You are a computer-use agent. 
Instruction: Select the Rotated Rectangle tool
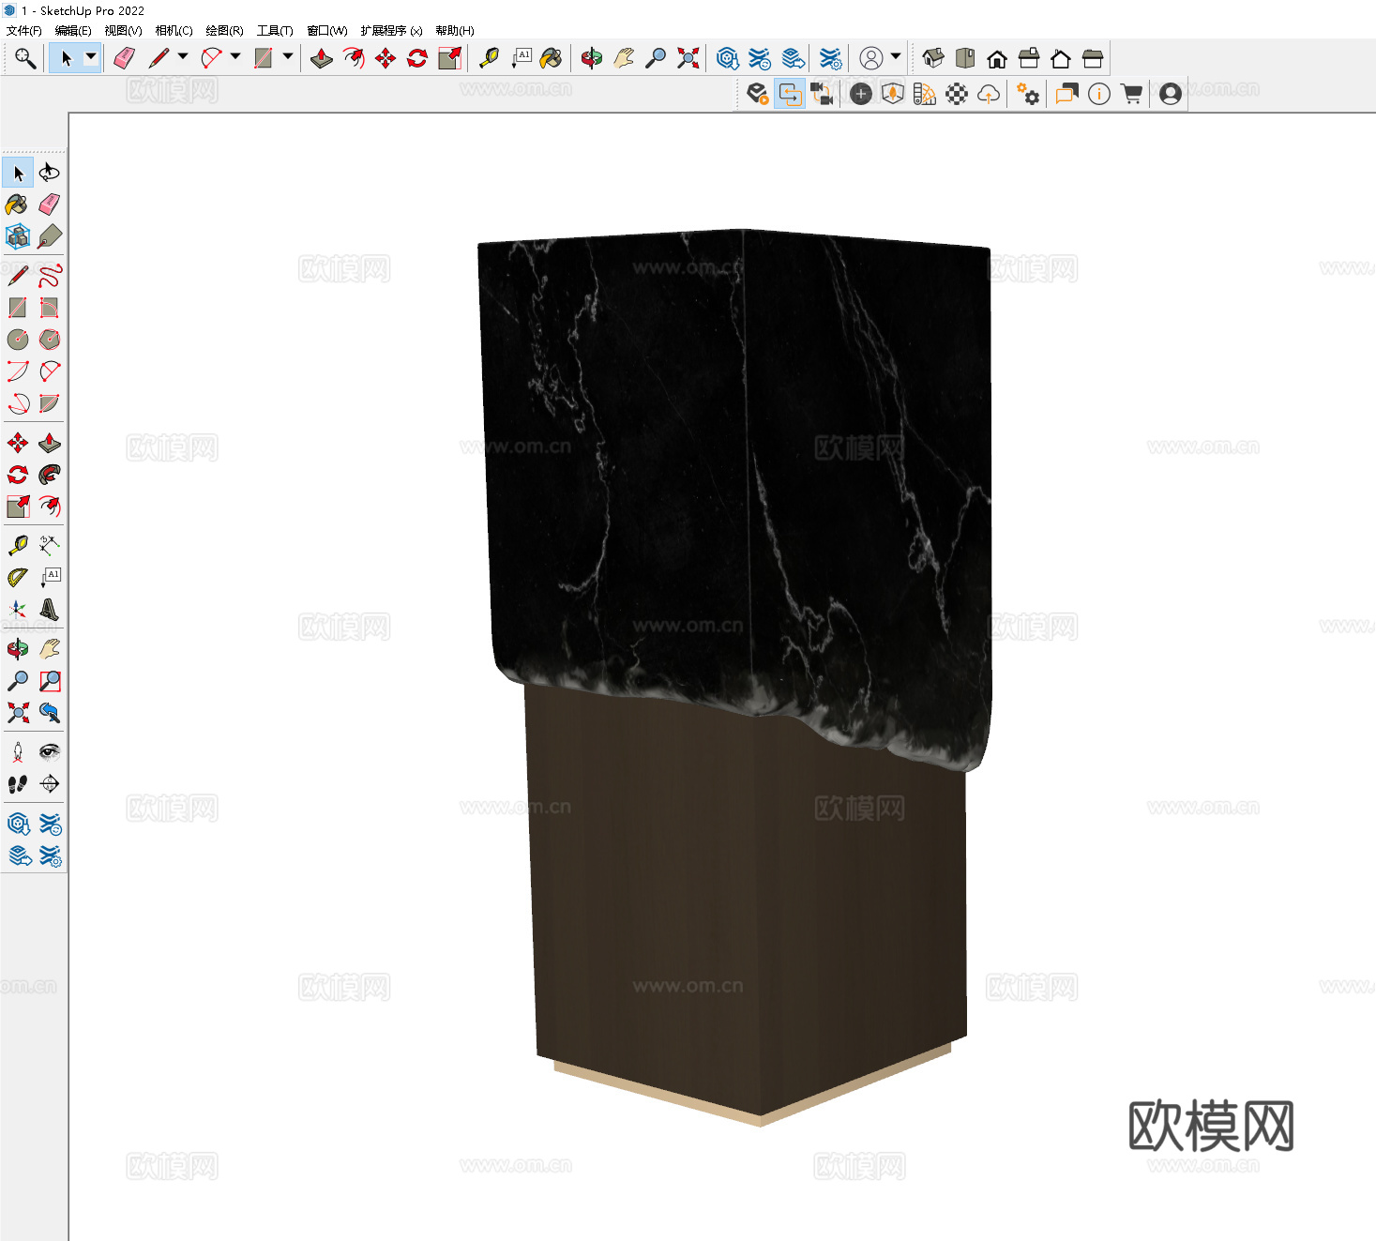coord(50,308)
